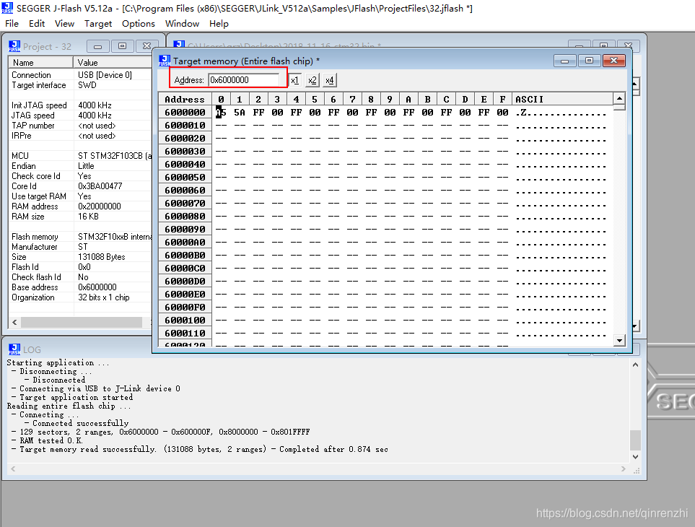Screen dimensions: 695x527
Task: Click Project panel horizontal scroll left arrow
Action: (14, 322)
